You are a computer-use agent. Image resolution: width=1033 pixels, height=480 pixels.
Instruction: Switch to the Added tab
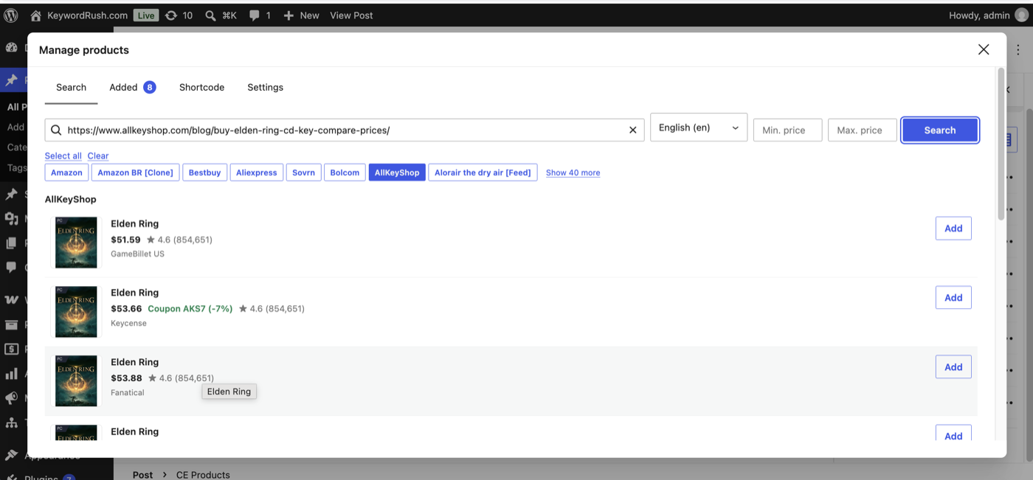[133, 87]
